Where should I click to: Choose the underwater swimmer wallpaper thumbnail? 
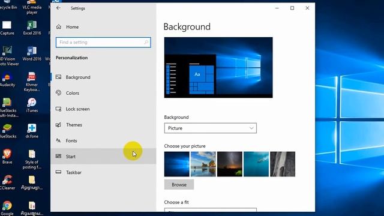pos(256,164)
